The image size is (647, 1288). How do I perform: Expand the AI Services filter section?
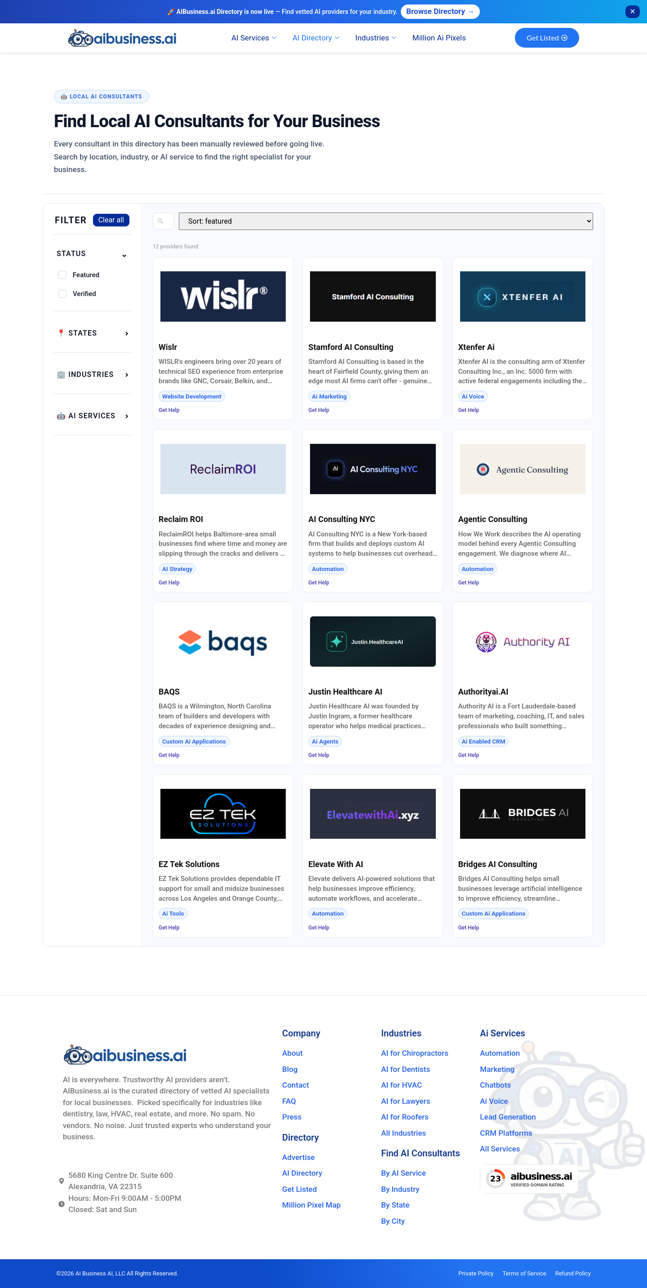tap(92, 416)
